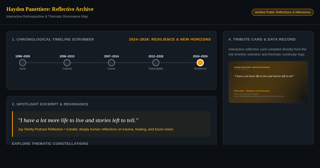Click the large spotlight quote about stories left to tell
Screen dimensions: 320x168
pyautogui.click(x=78, y=120)
